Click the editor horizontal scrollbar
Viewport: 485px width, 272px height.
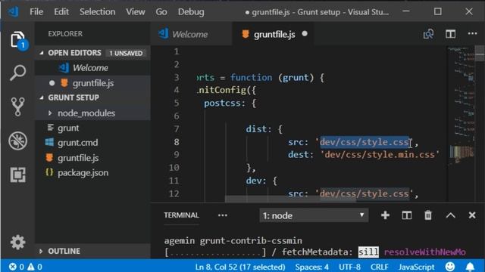click(290, 199)
